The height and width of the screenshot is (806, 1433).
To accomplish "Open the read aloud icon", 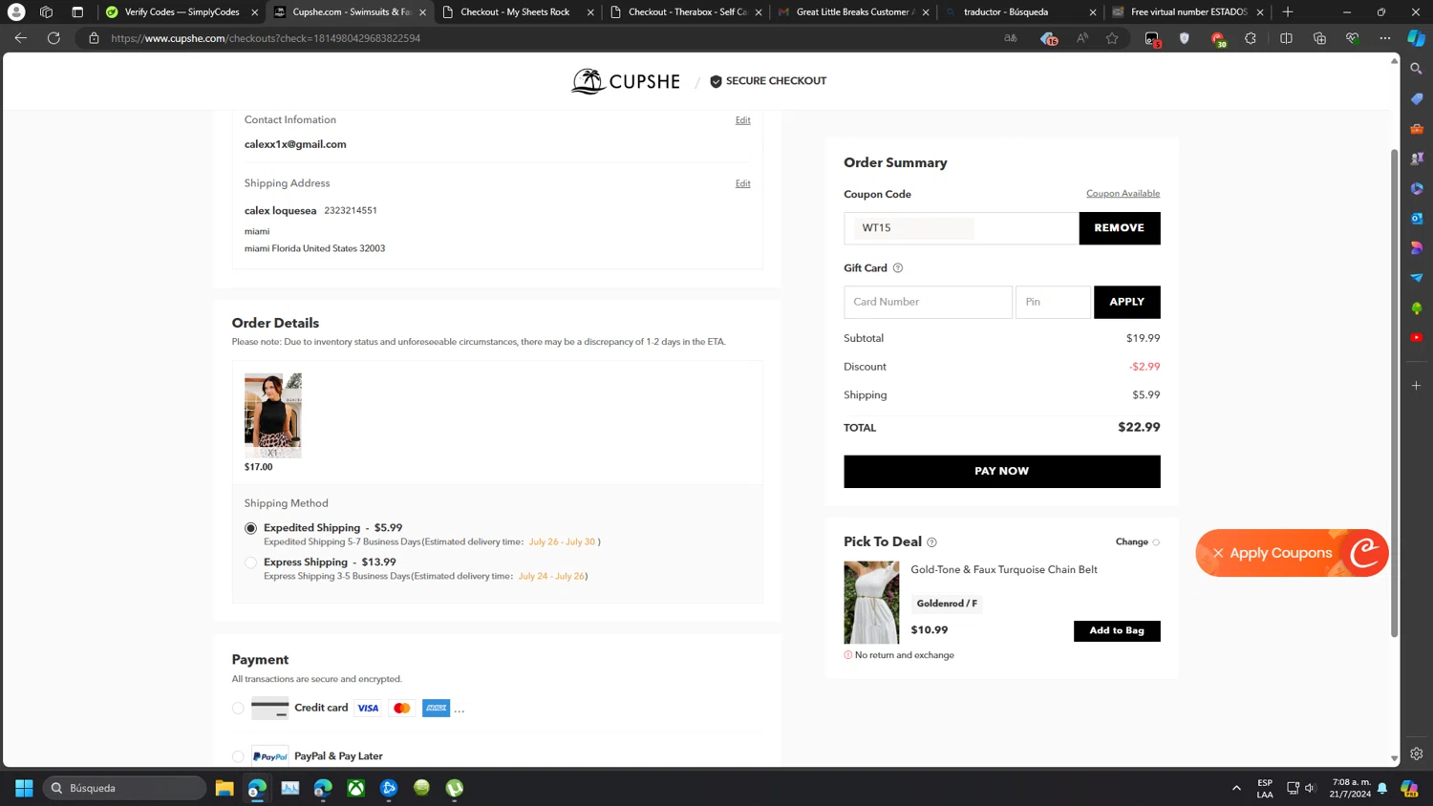I will 1081,38.
